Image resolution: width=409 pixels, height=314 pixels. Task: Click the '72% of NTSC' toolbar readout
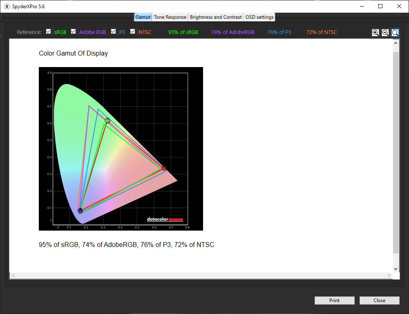(x=322, y=32)
